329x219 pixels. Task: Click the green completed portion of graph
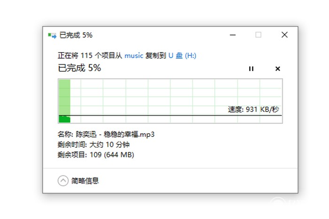pos(64,98)
